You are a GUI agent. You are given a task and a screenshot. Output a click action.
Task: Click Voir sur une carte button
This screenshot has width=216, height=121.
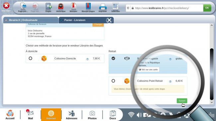click(148, 70)
